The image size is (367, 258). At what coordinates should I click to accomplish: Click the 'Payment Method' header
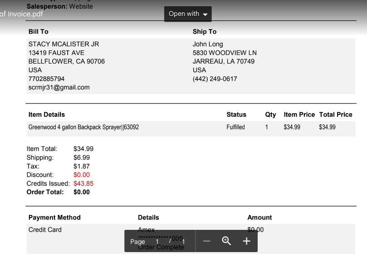54,218
